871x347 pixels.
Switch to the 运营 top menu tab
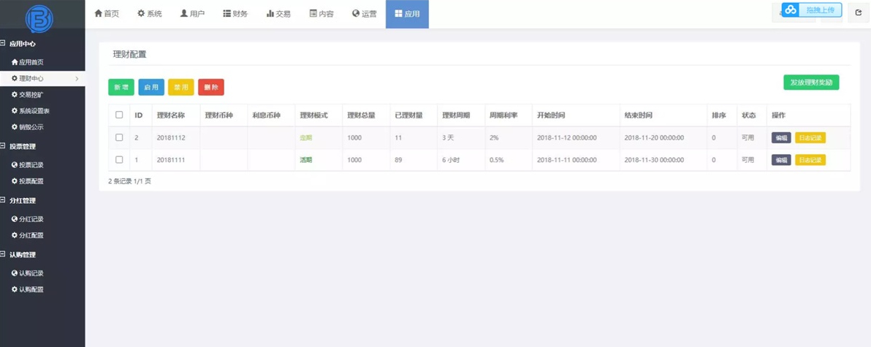click(x=365, y=14)
